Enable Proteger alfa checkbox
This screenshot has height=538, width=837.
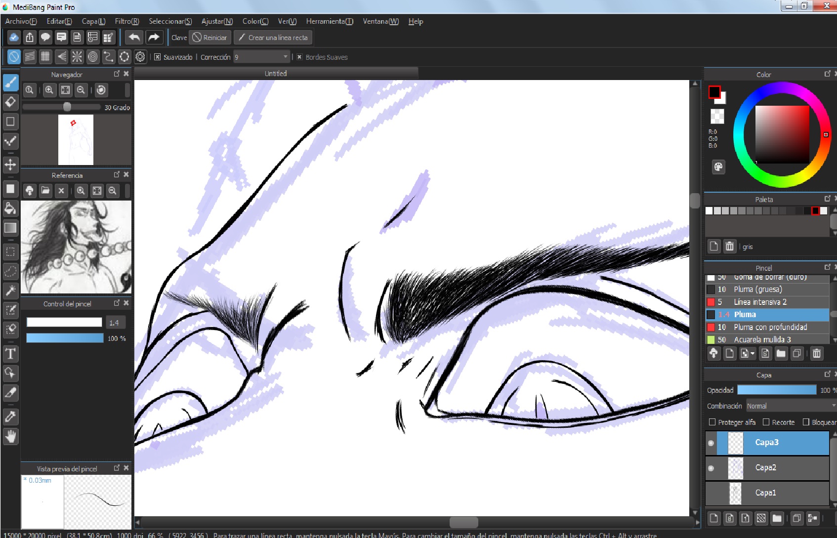712,422
